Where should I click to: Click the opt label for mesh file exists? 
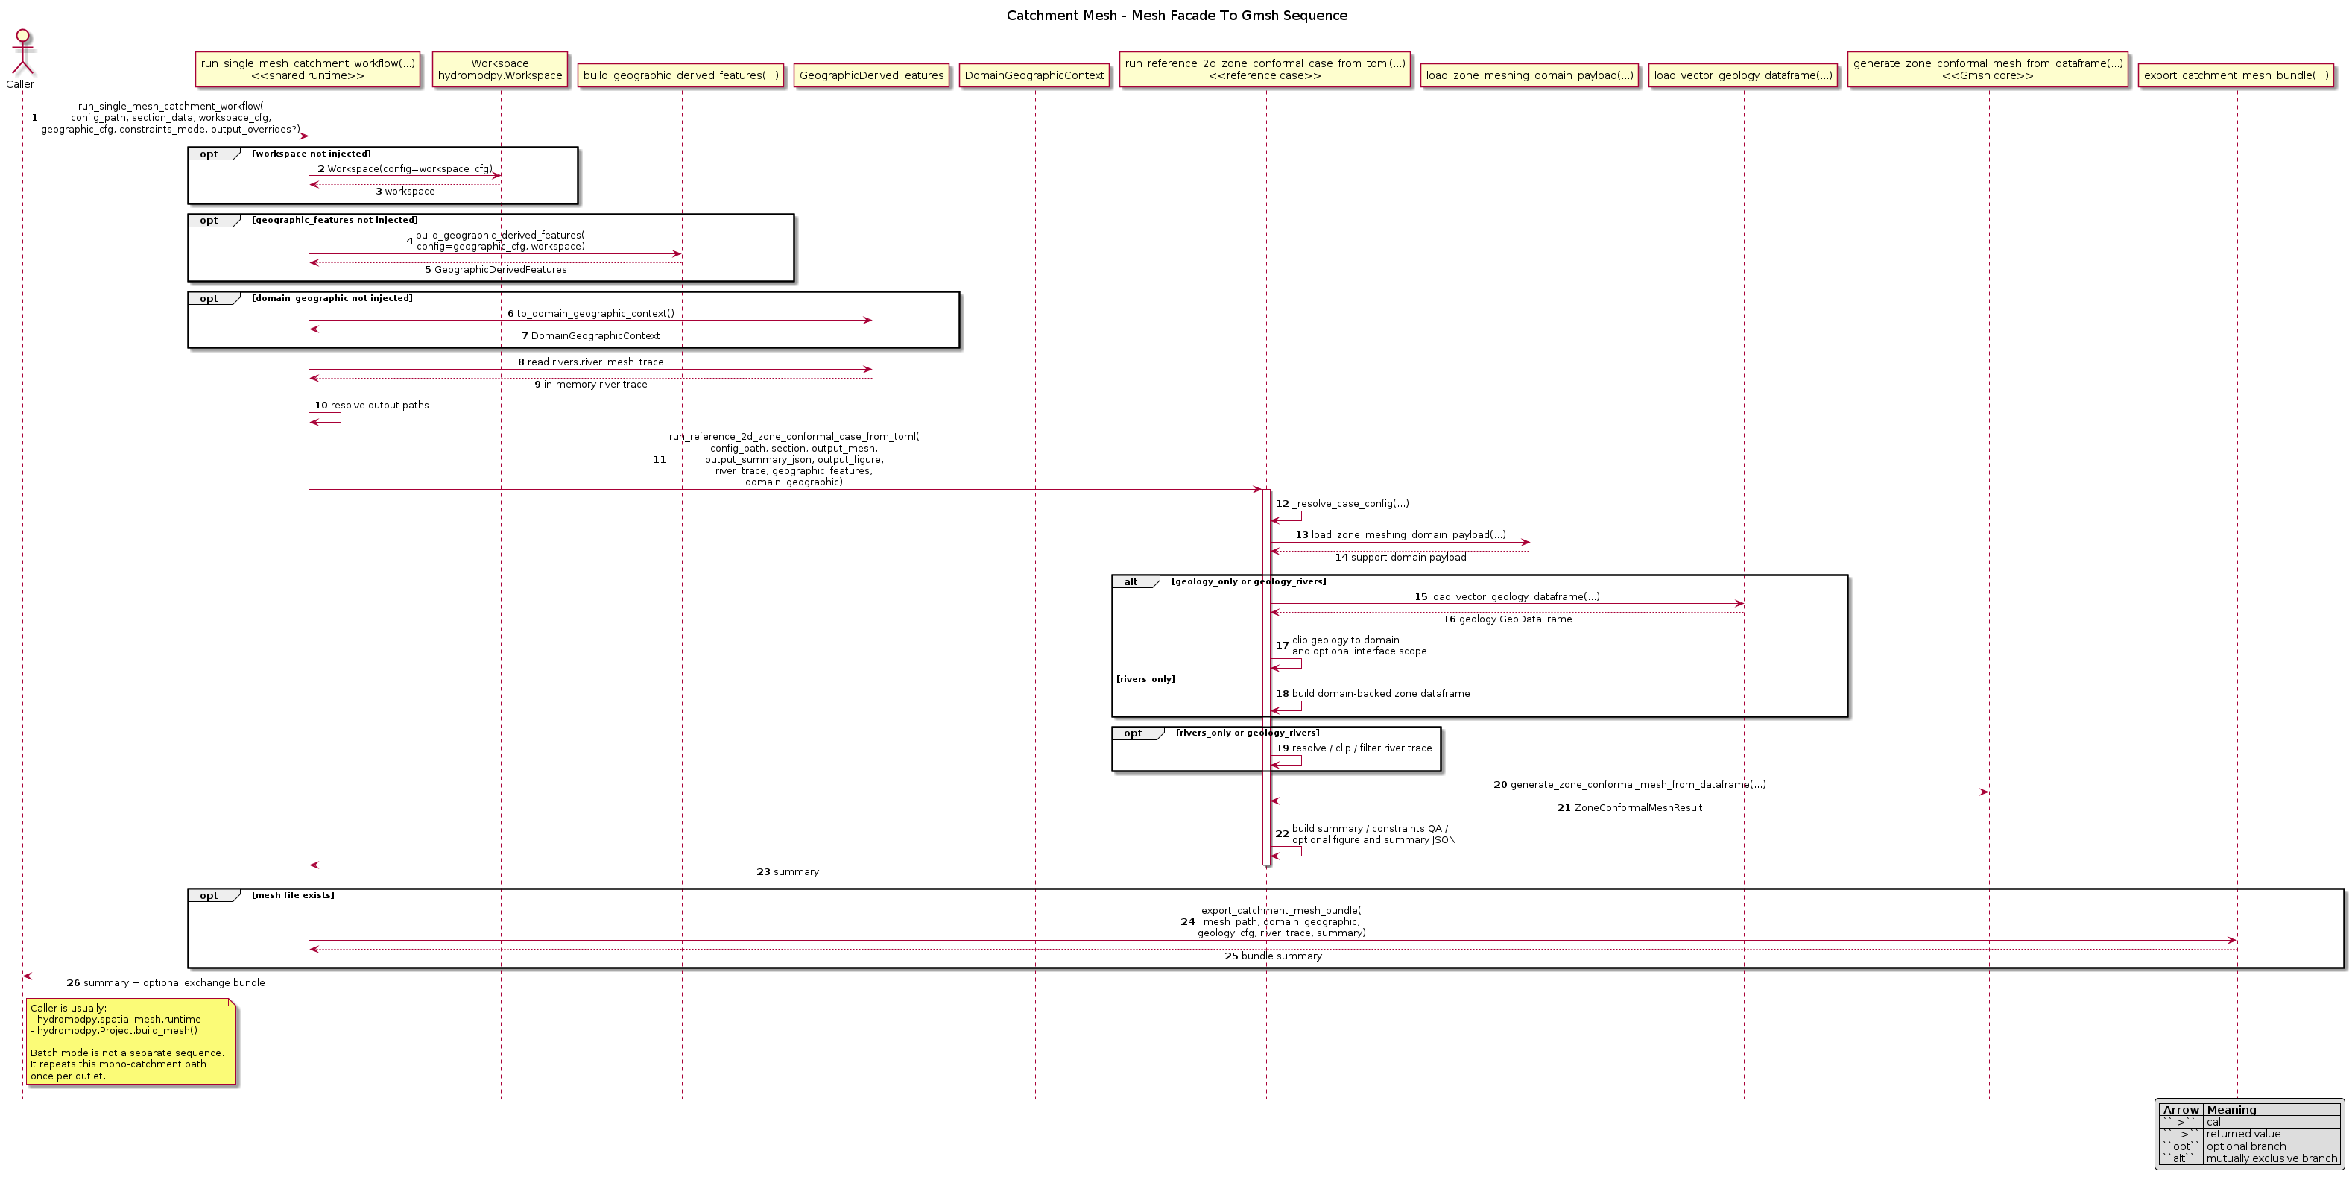click(x=209, y=896)
